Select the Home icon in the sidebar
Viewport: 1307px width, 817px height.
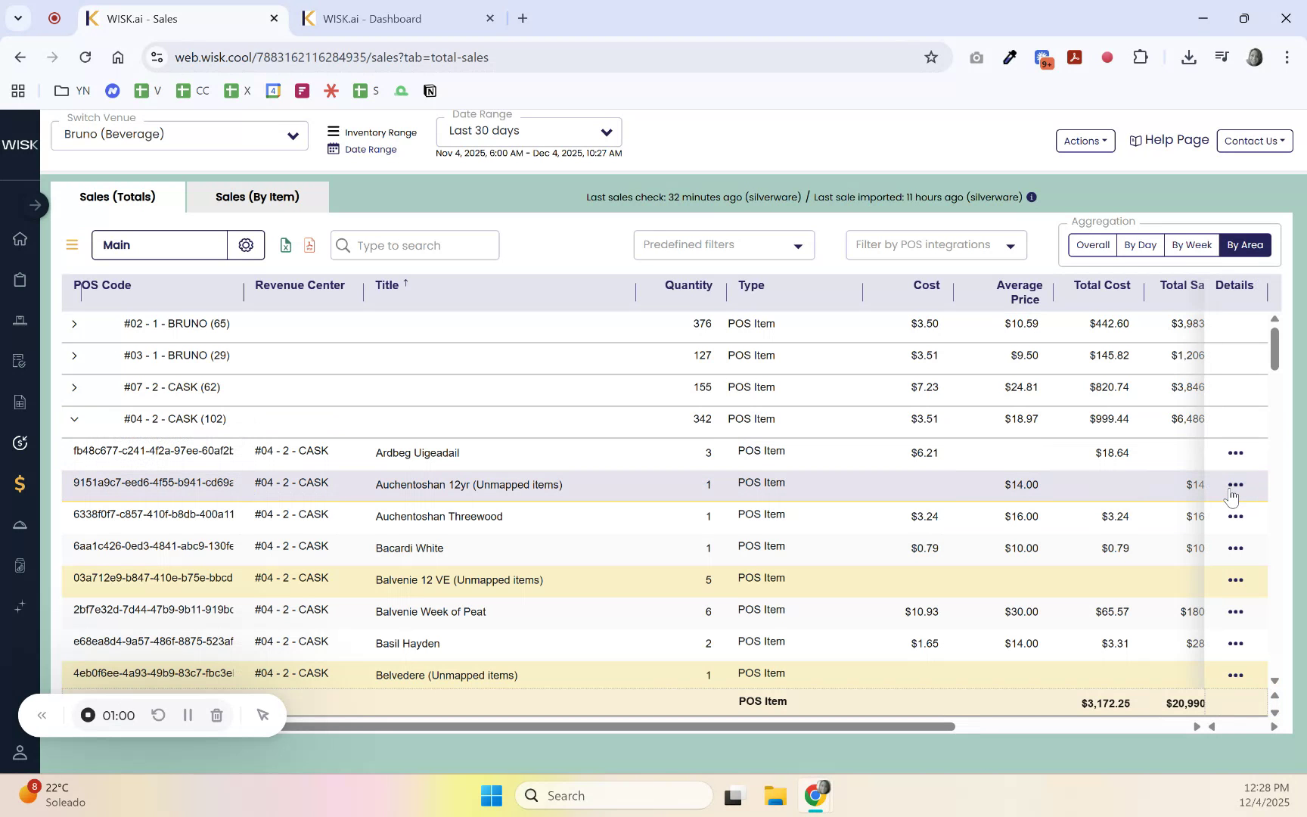point(20,239)
